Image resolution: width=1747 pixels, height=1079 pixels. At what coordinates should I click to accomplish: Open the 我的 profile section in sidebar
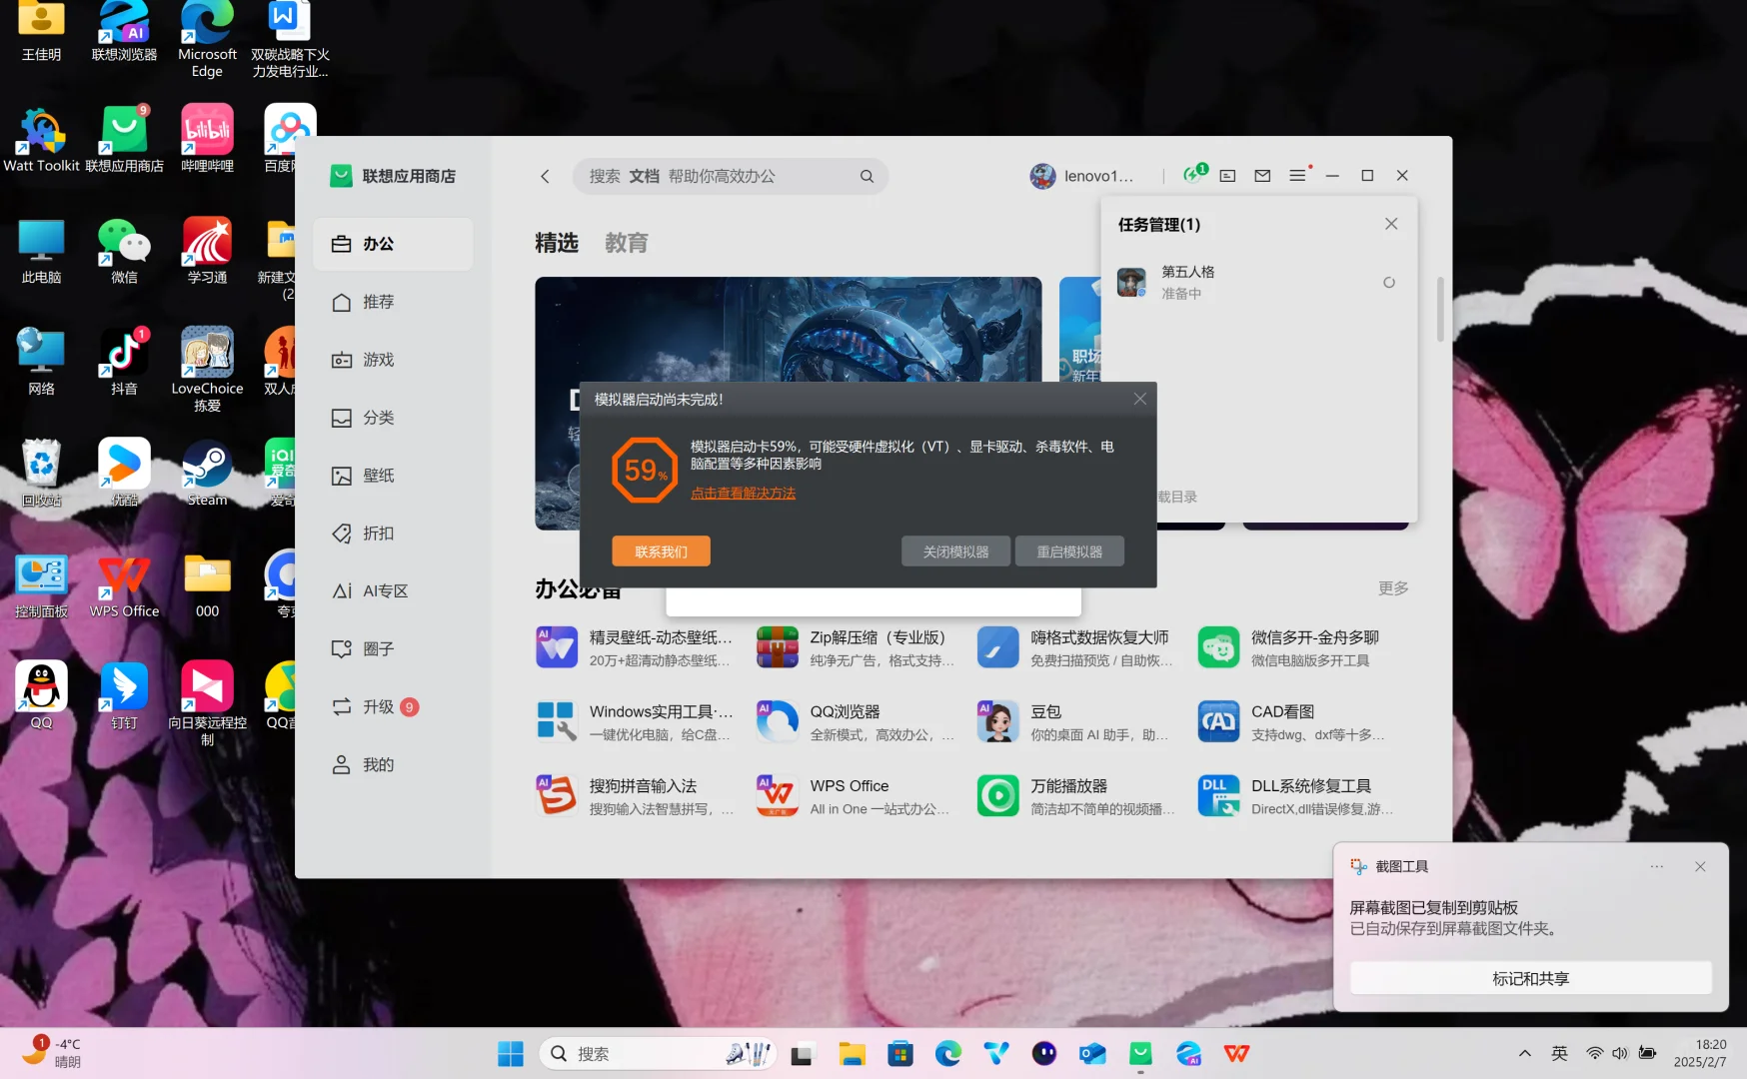(x=377, y=764)
